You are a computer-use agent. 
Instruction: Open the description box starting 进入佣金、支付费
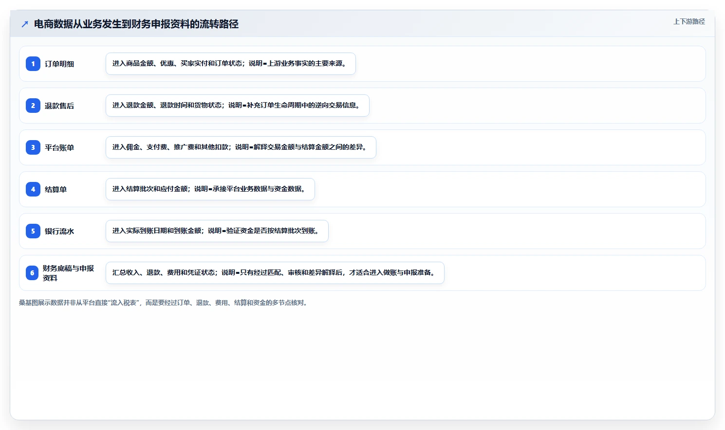241,147
